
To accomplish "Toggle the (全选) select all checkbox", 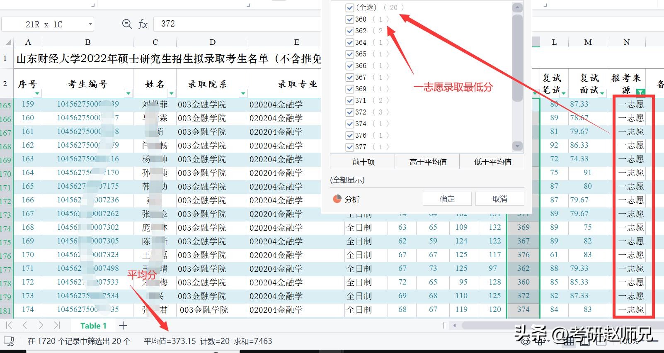I will click(349, 7).
